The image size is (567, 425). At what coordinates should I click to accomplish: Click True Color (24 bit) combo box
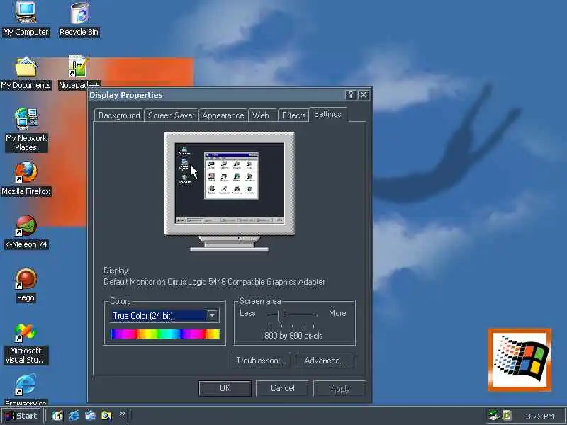pos(164,315)
